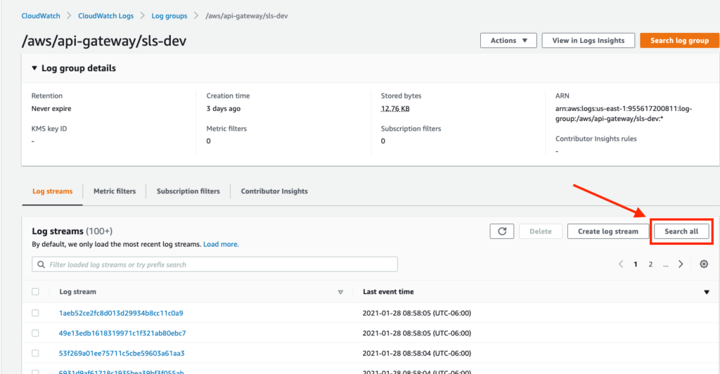
Task: Click the refresh log streams icon
Action: click(501, 231)
